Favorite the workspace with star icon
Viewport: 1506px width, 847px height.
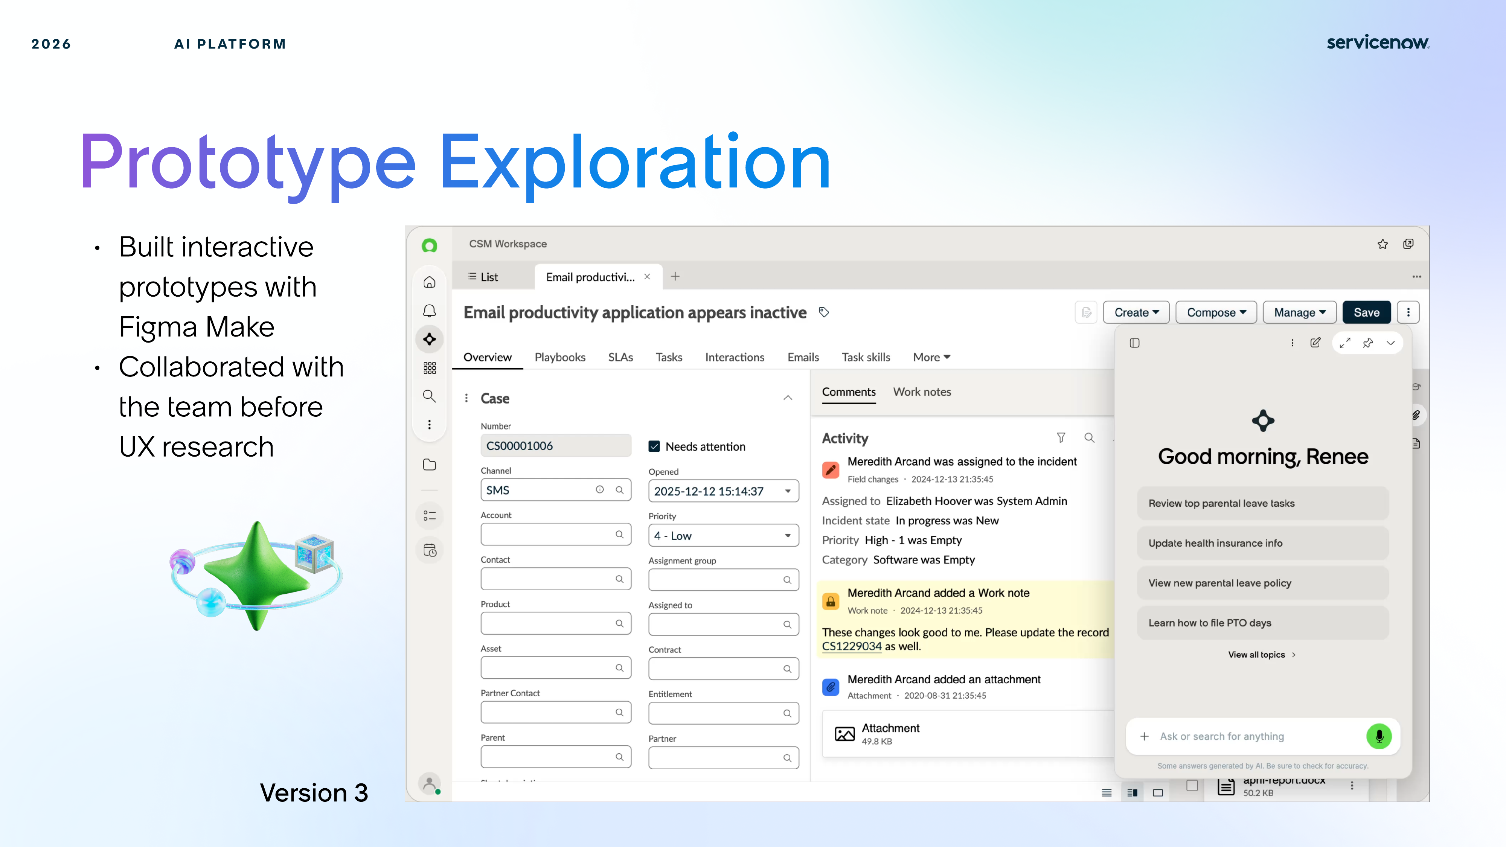tap(1382, 244)
